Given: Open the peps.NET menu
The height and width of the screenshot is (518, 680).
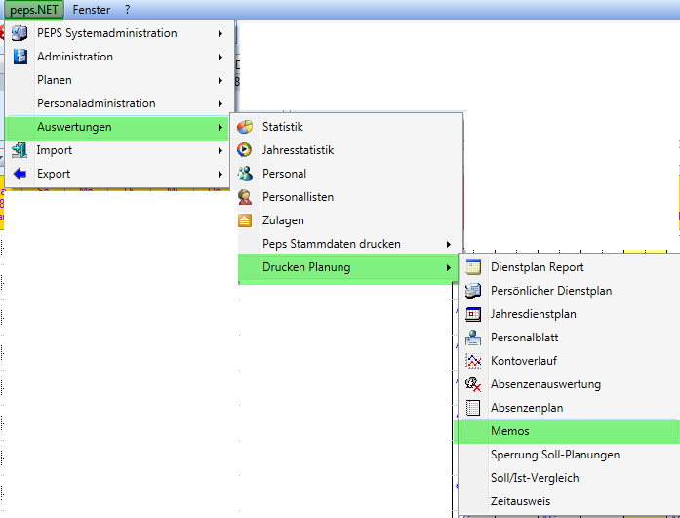Looking at the screenshot, I should [x=34, y=10].
